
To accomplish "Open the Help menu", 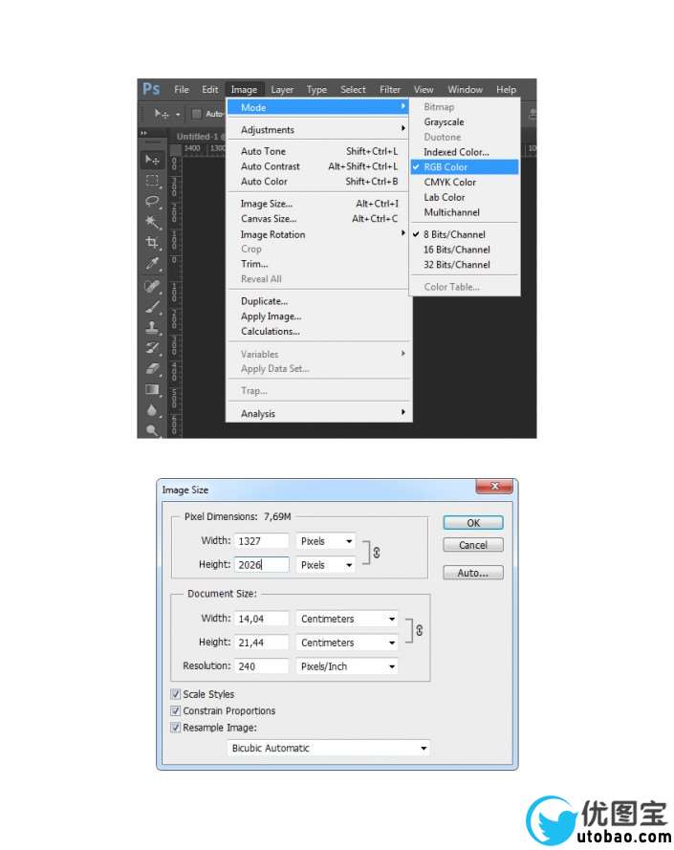I will click(506, 90).
